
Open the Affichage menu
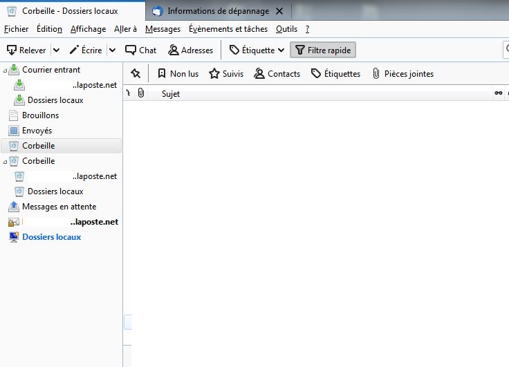[x=89, y=29]
